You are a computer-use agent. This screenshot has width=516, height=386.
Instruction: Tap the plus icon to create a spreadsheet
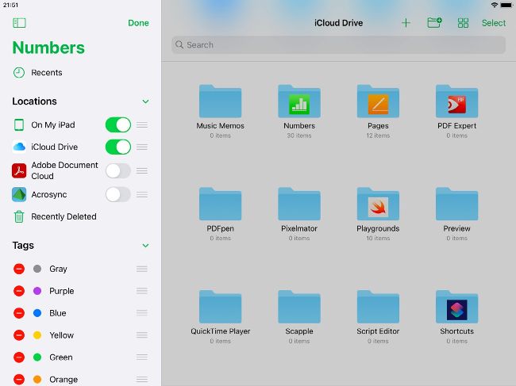point(406,23)
